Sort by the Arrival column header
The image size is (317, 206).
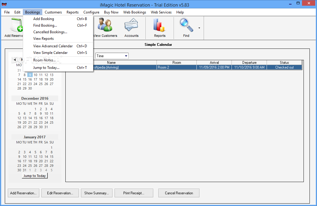click(214, 63)
